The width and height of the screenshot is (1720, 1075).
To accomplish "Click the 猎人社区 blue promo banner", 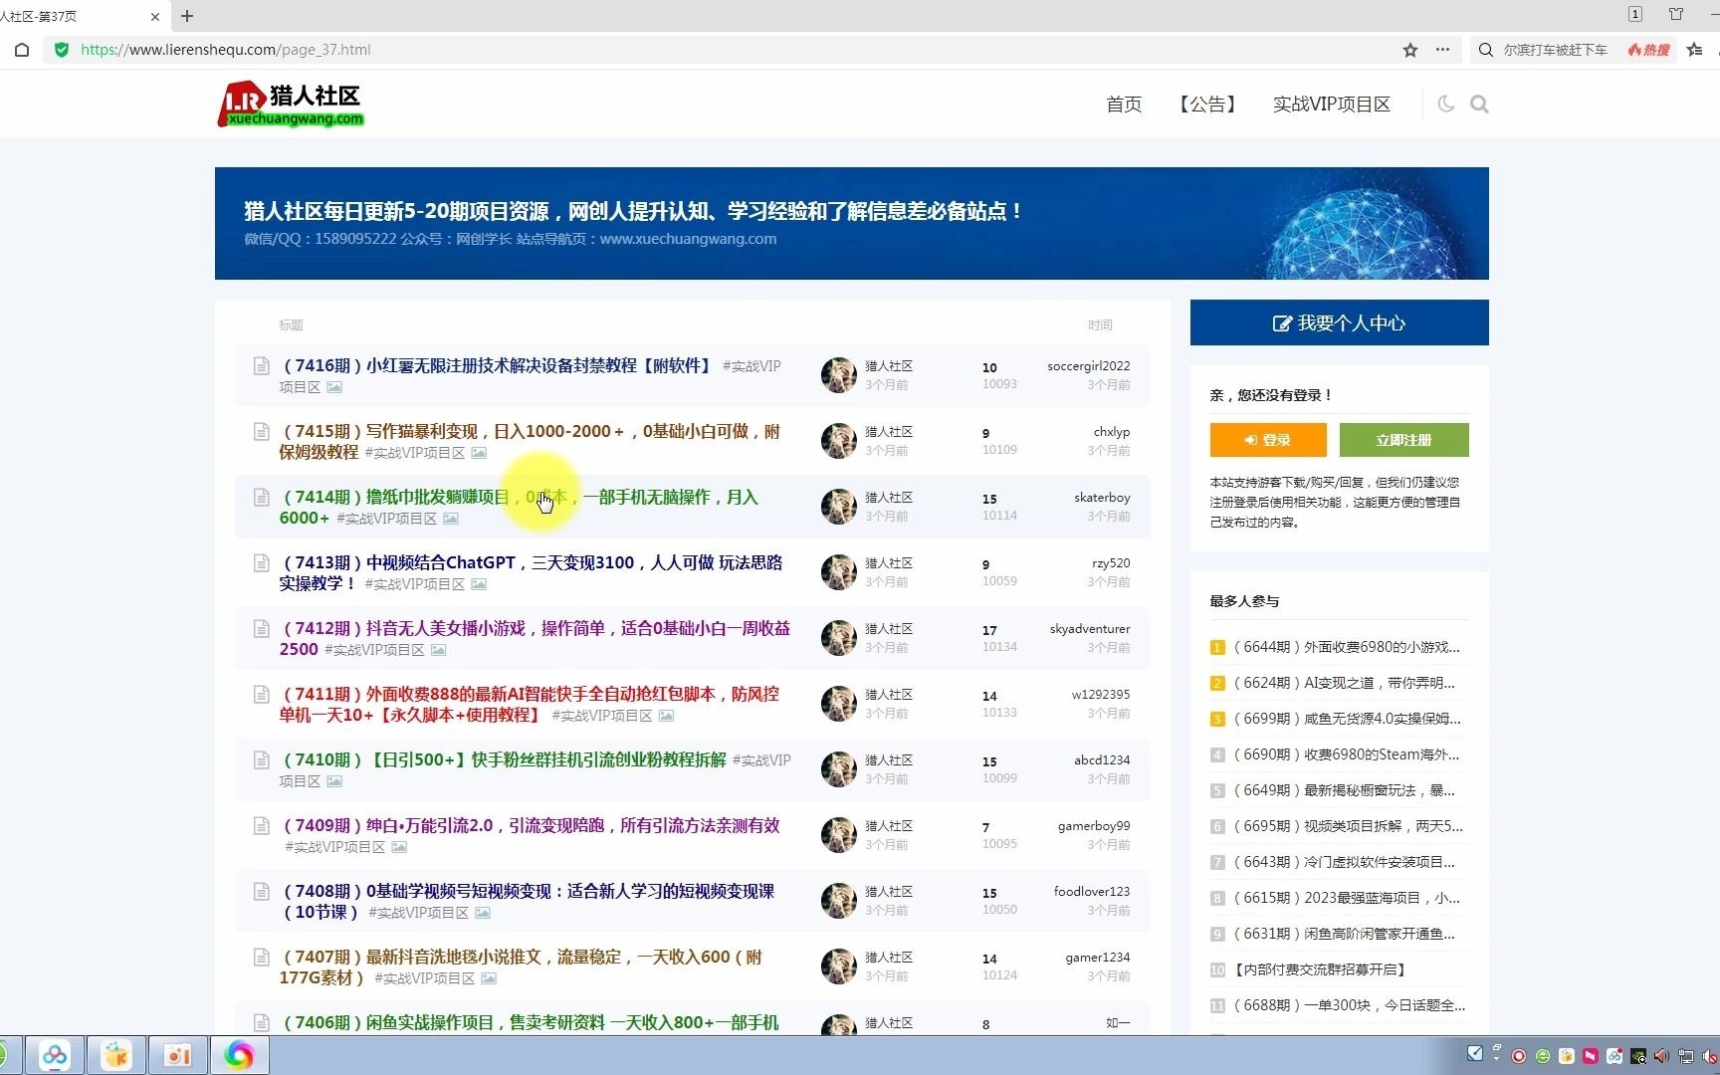I will [852, 223].
